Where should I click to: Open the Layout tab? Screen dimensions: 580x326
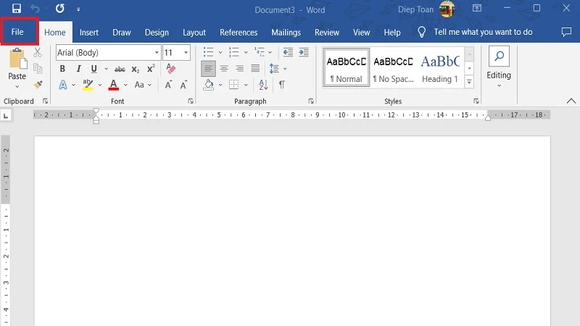[x=194, y=33]
